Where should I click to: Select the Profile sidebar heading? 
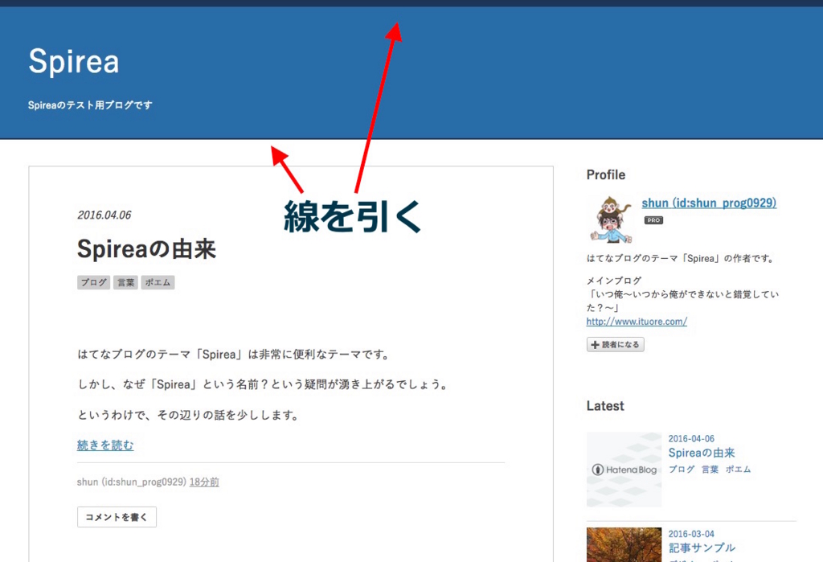click(x=606, y=175)
